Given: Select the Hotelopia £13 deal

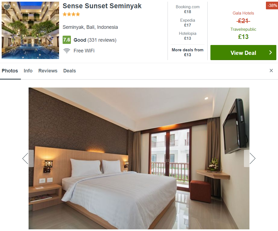Looking at the screenshot, I should pos(187,36).
